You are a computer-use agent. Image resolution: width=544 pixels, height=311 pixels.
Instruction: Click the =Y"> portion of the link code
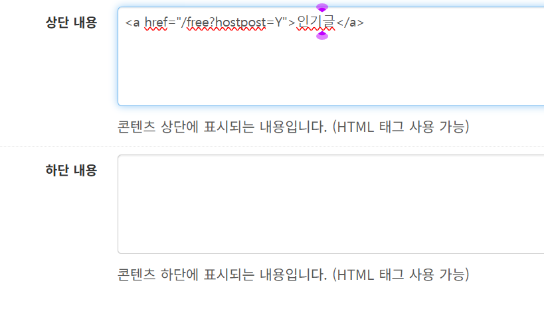tap(281, 23)
